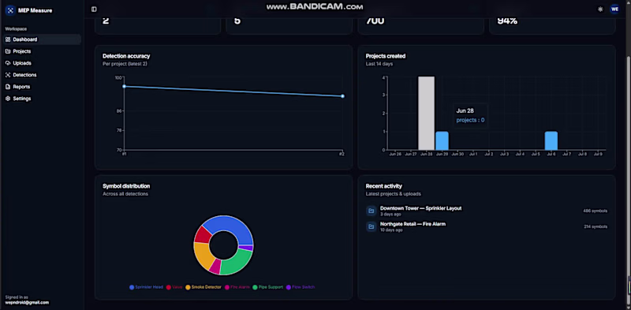Click Downtown Tower project folder icon
The image size is (631, 310).
372,211
